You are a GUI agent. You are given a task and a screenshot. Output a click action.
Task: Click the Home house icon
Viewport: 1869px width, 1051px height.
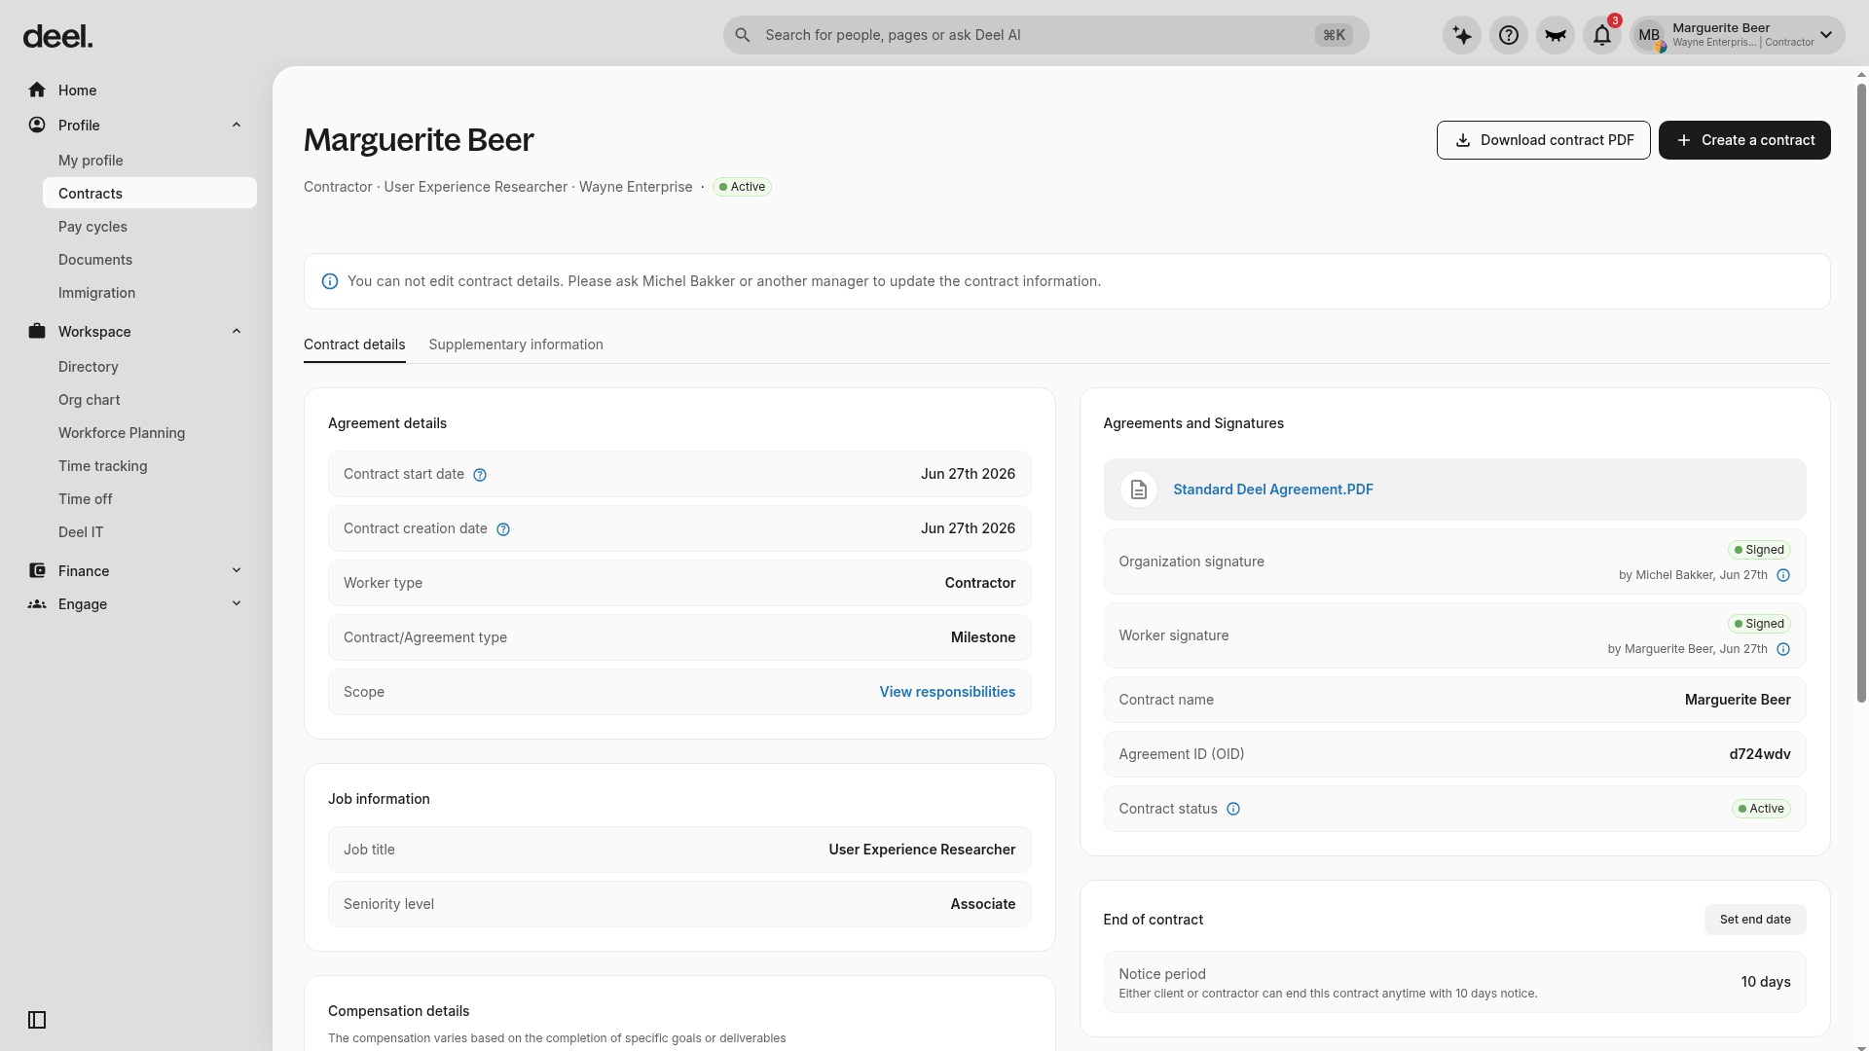(37, 91)
